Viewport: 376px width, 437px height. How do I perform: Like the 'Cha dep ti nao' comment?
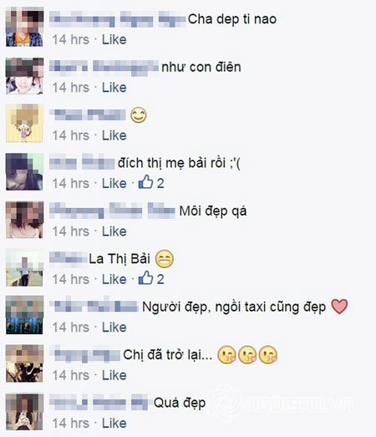[114, 39]
